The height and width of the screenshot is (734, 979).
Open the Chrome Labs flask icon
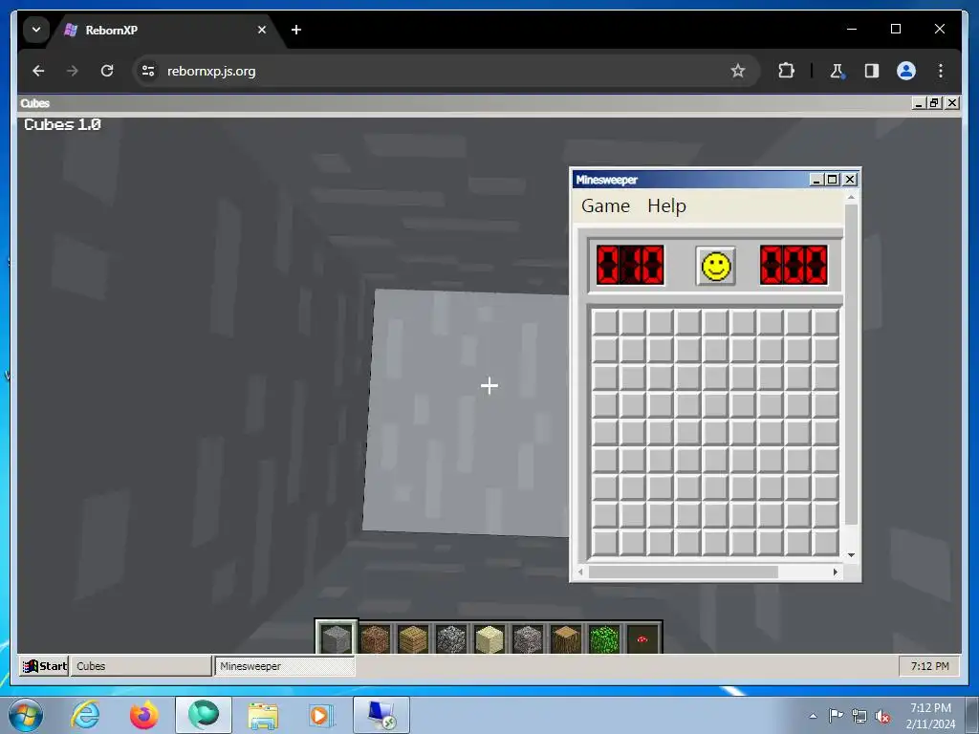pos(838,71)
